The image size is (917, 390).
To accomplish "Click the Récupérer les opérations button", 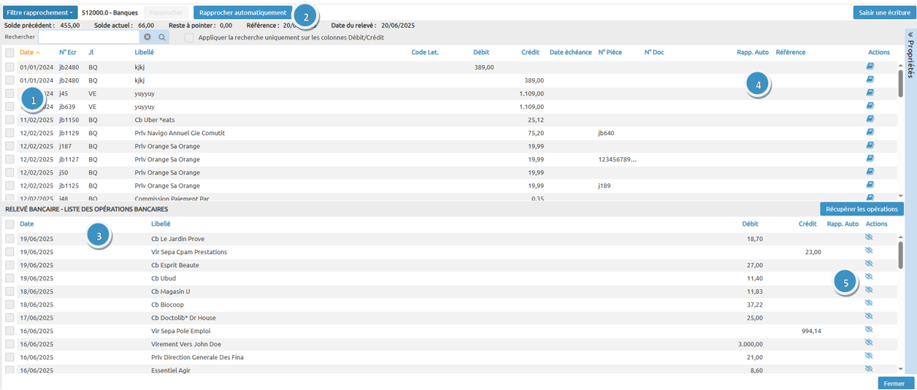I will 862,209.
